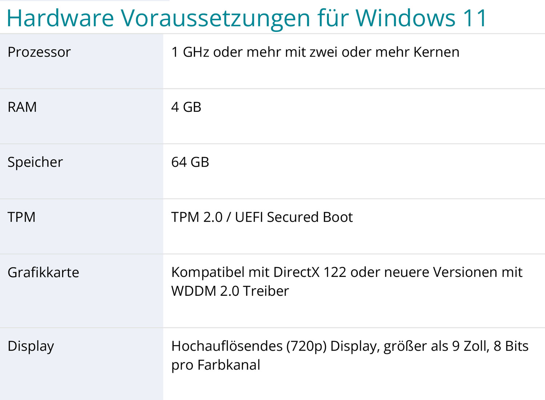Viewport: 545px width, 400px height.
Task: Click '8 Bits' in the display requirement
Action: (x=511, y=346)
